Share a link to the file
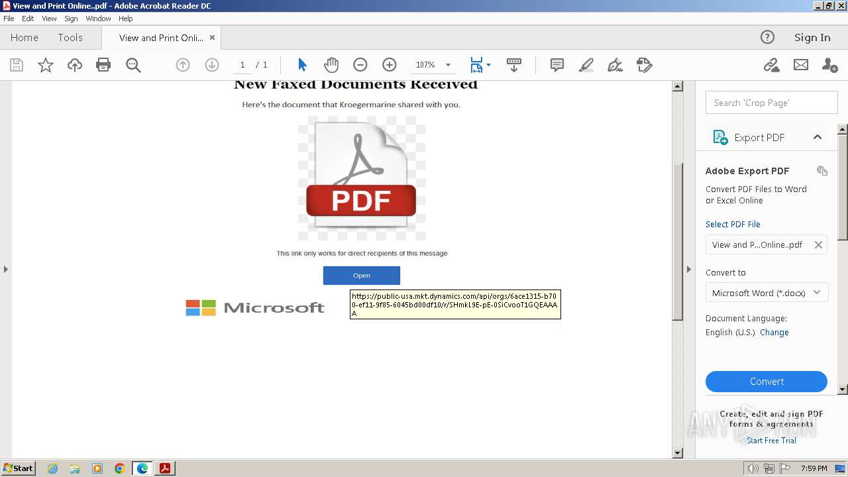Image resolution: width=848 pixels, height=477 pixels. [x=771, y=65]
